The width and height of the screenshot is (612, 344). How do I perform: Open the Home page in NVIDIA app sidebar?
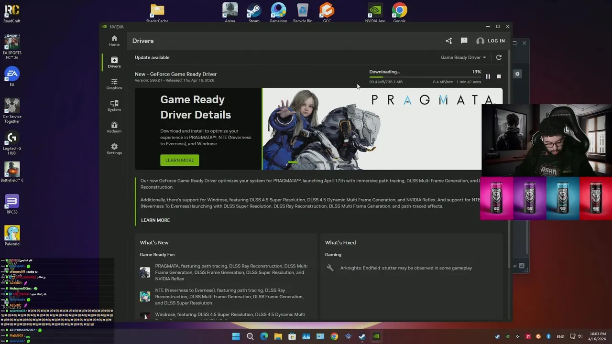pos(114,41)
